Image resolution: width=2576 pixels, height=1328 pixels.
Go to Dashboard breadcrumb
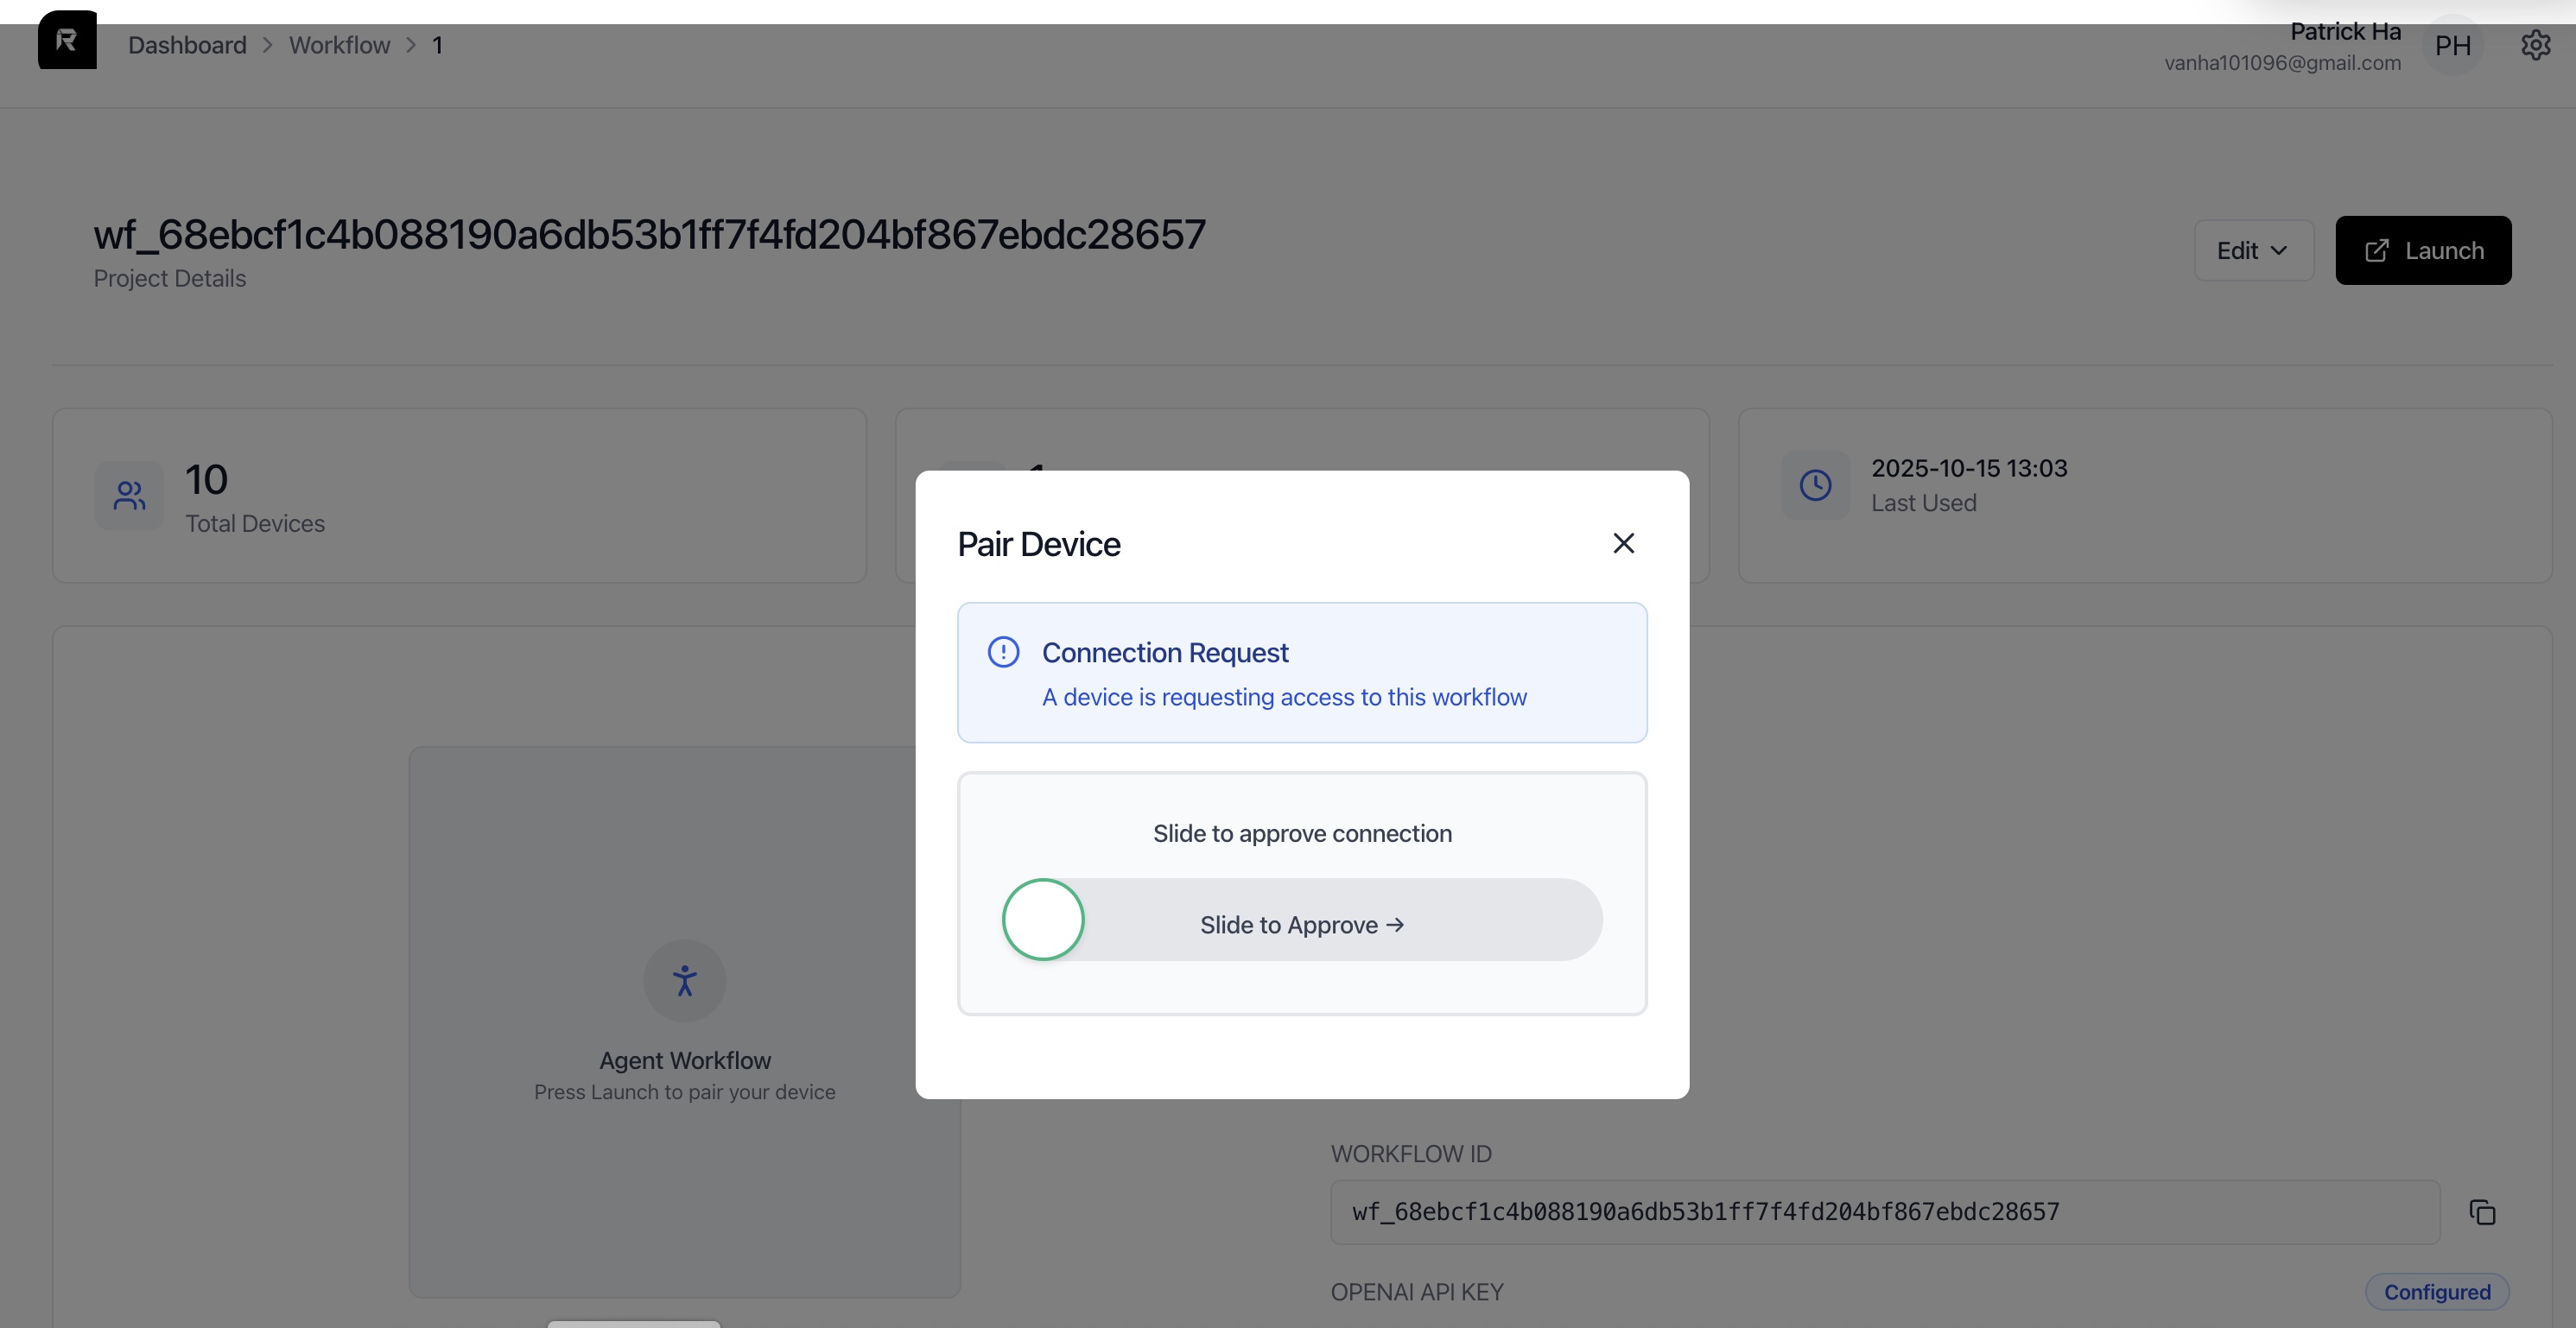pos(187,45)
